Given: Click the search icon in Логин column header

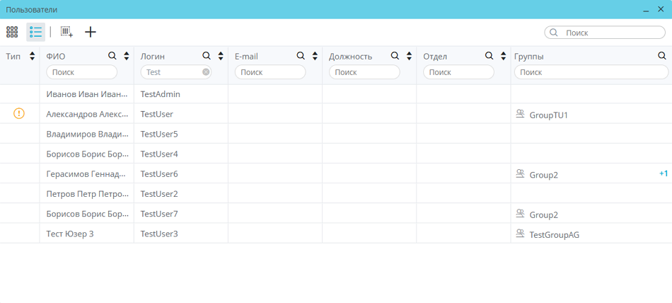Looking at the screenshot, I should 207,56.
